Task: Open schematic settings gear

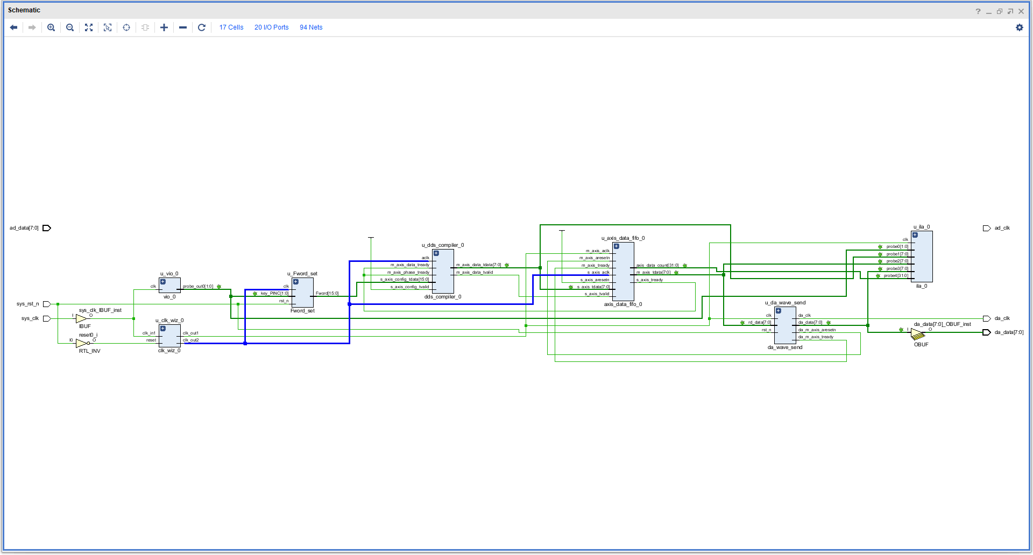Action: 1020,27
